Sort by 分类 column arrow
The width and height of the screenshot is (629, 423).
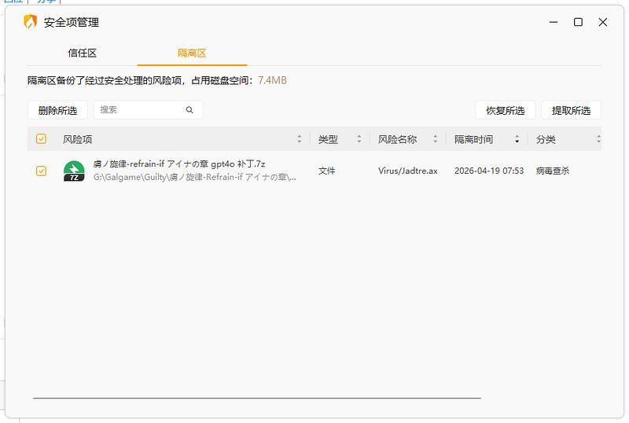pyautogui.click(x=598, y=139)
